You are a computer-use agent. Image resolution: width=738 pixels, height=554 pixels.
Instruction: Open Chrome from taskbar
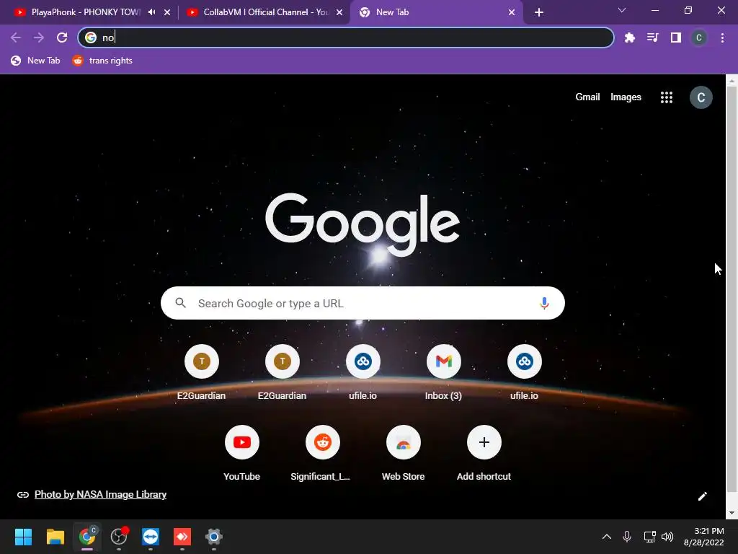(87, 537)
